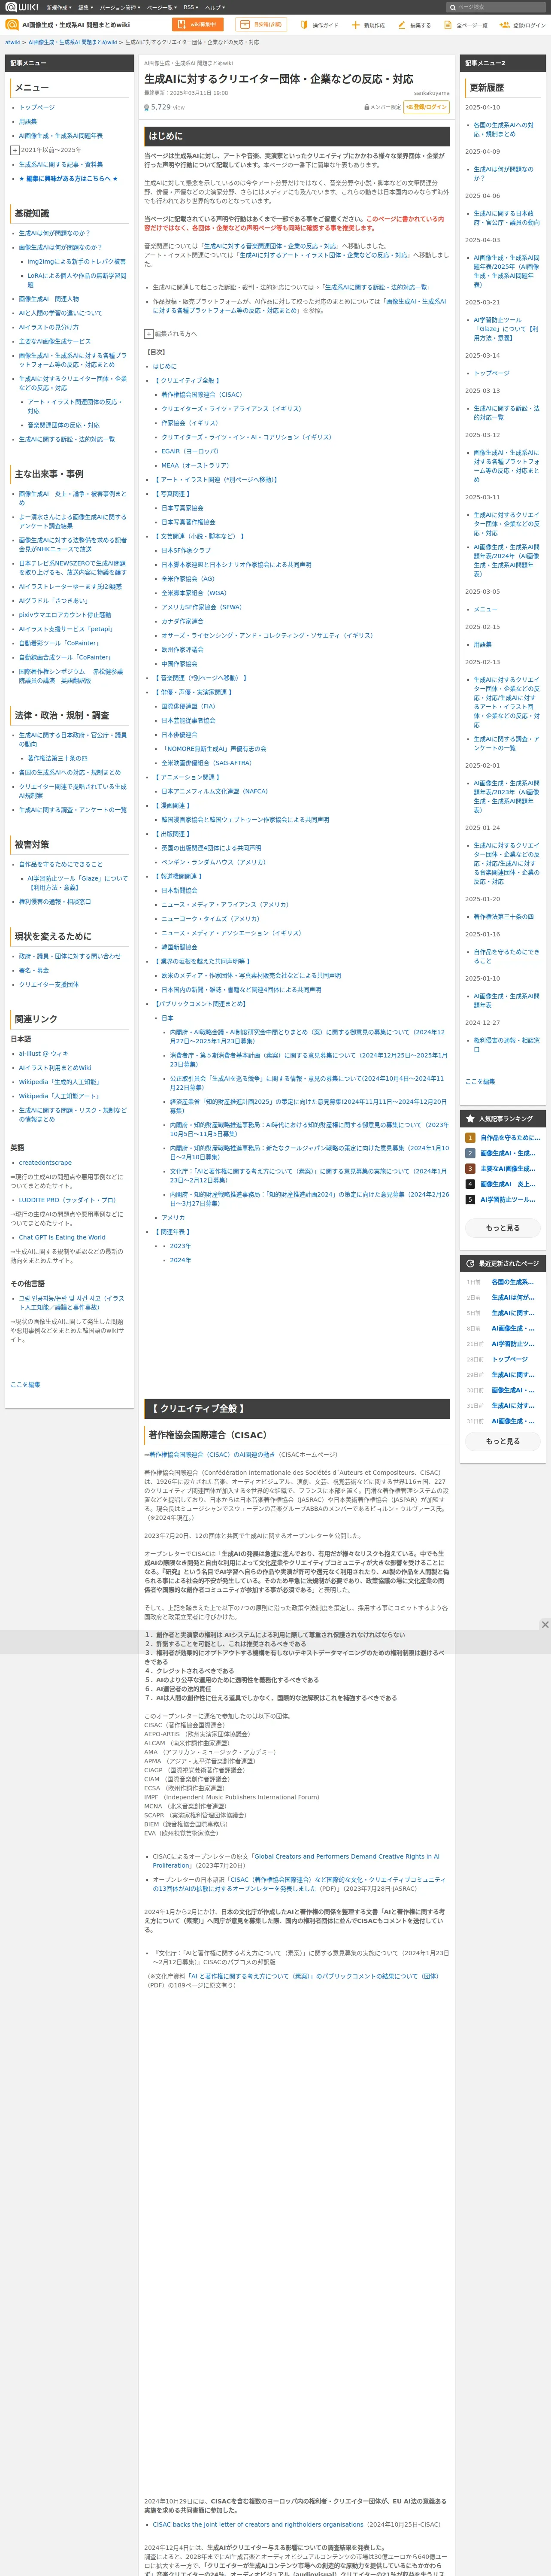Open 権利侵害の通報・相談窓口 in the left menu
The width and height of the screenshot is (551, 2576).
(55, 901)
